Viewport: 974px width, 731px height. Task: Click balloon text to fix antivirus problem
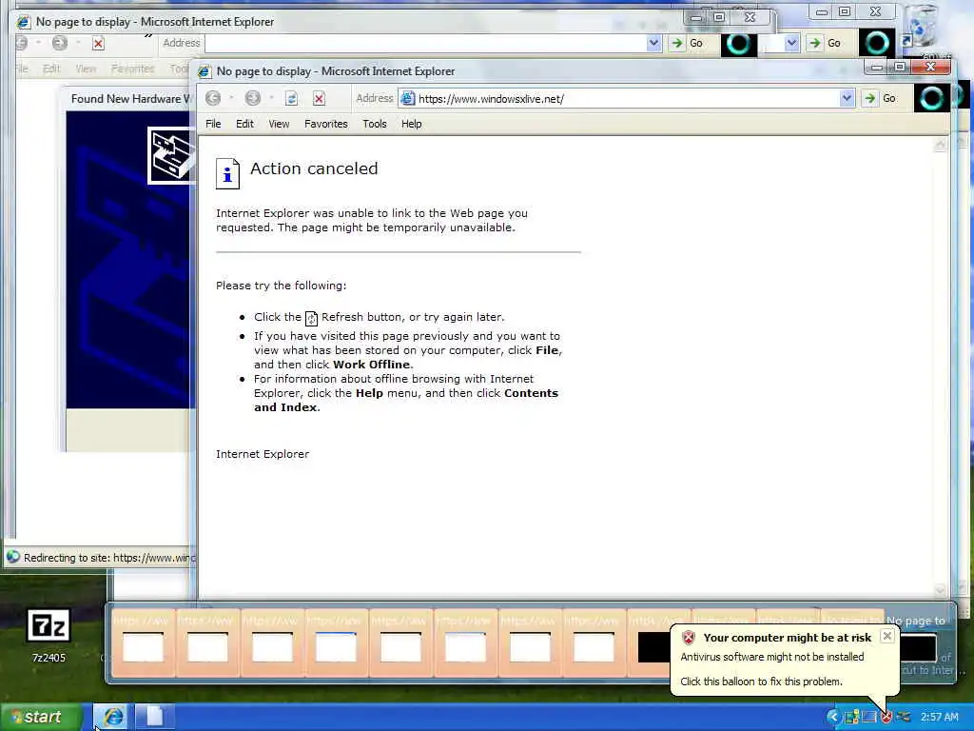[x=761, y=682]
